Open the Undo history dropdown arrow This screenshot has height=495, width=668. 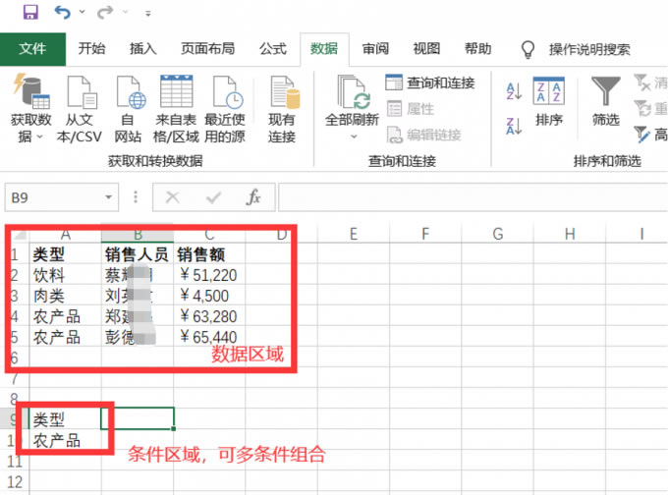(x=82, y=12)
